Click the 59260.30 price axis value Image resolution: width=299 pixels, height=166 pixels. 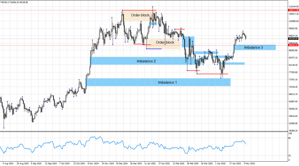click(x=293, y=109)
